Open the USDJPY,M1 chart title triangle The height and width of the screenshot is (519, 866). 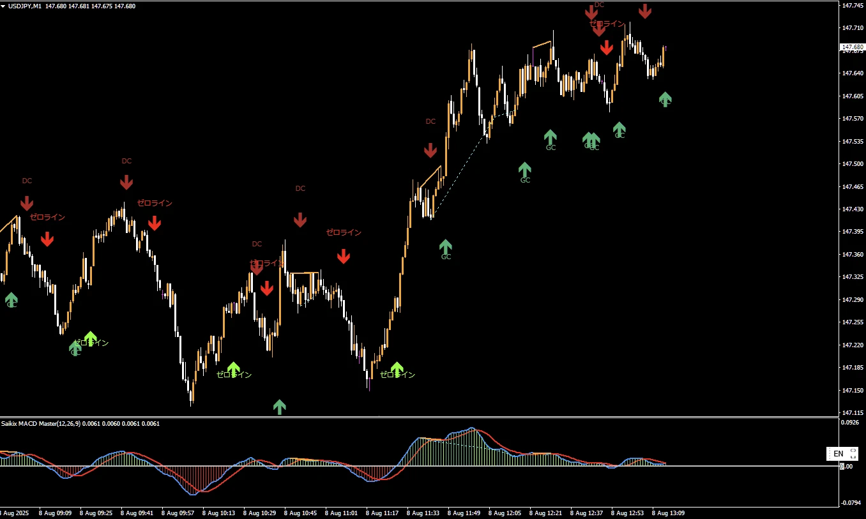(4, 6)
